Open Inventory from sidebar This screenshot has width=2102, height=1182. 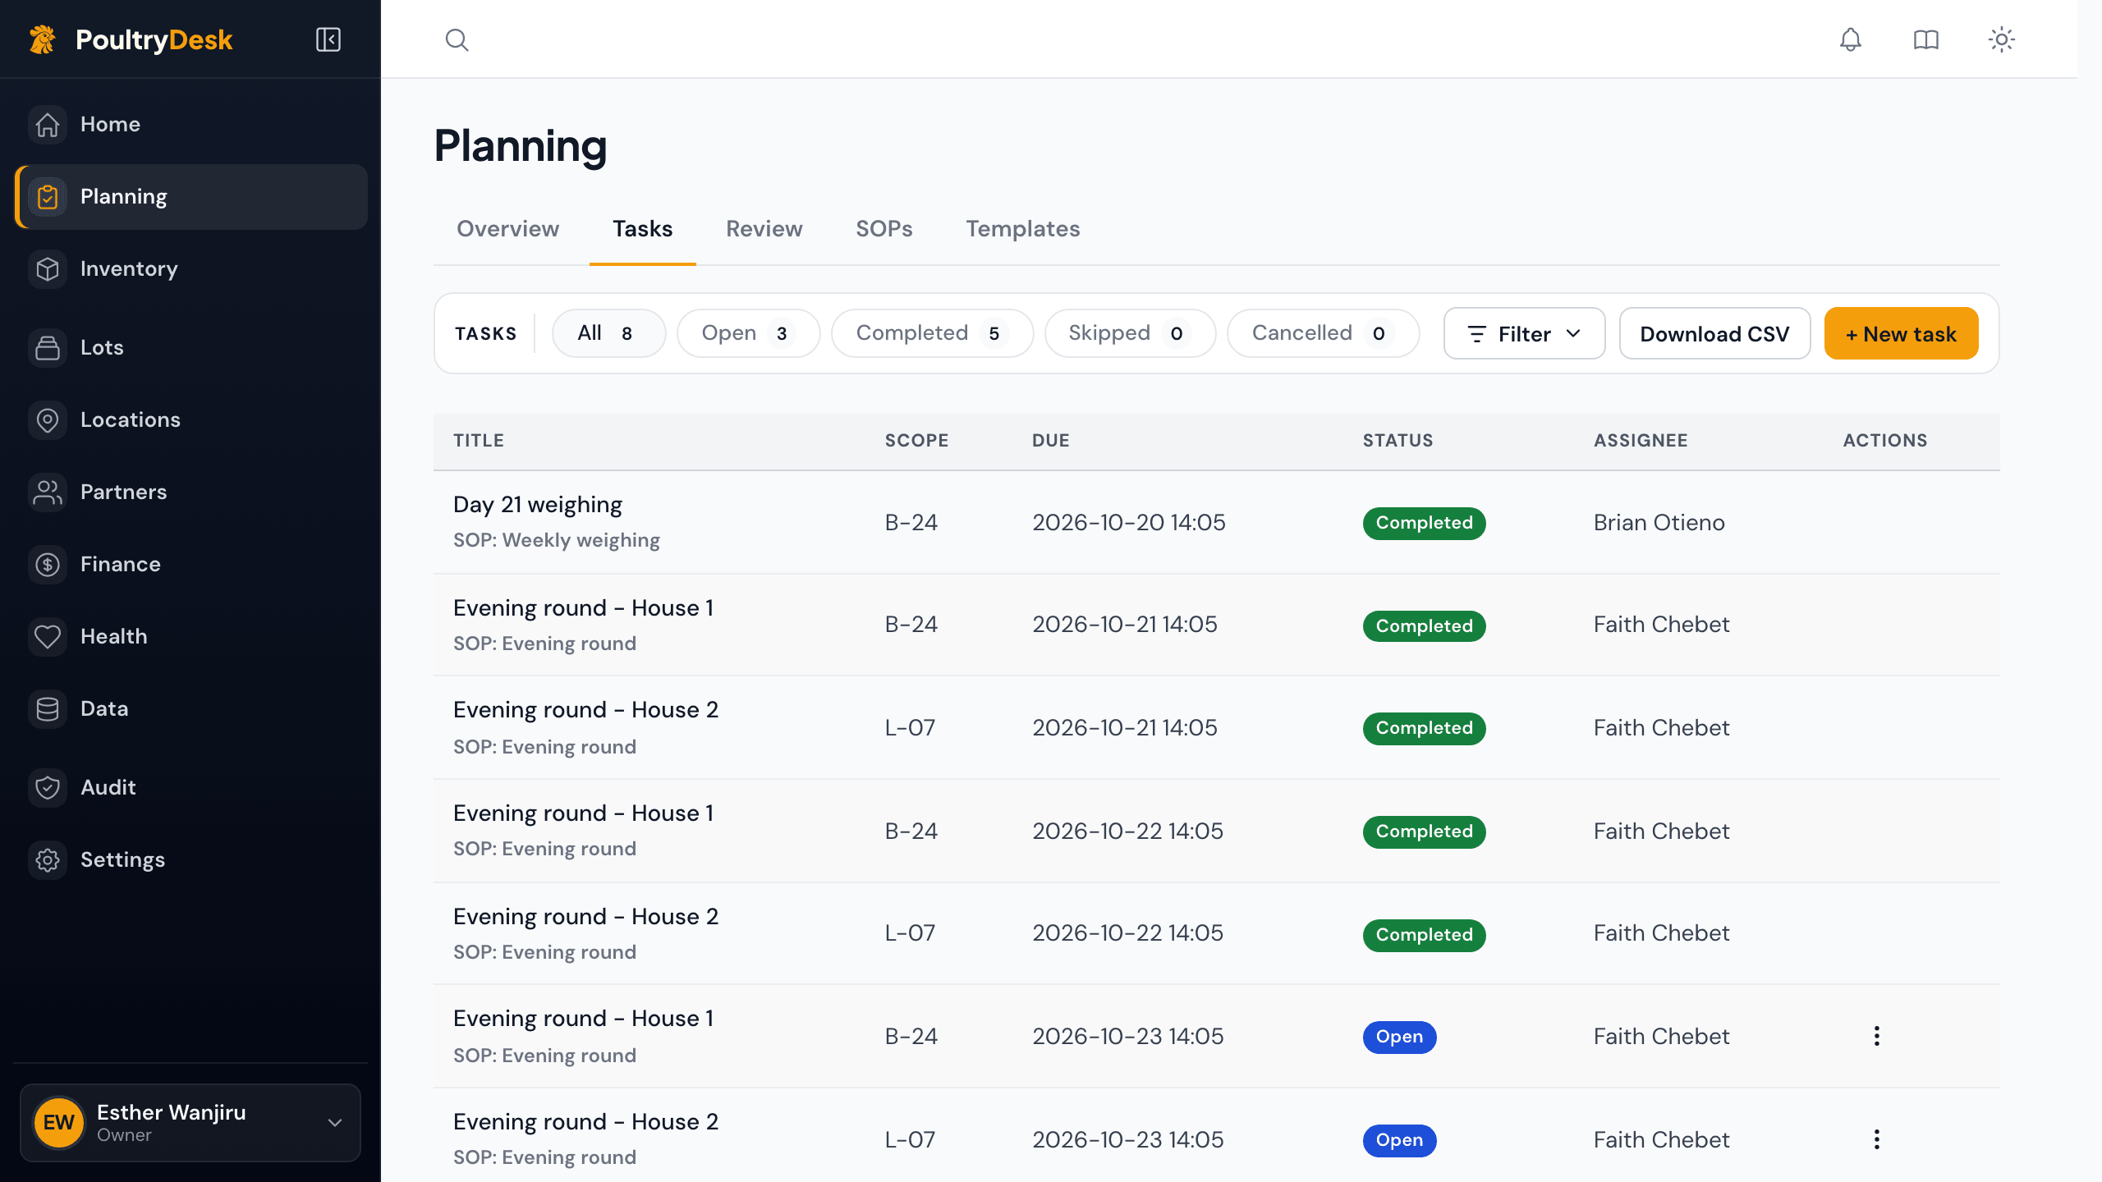pyautogui.click(x=190, y=269)
